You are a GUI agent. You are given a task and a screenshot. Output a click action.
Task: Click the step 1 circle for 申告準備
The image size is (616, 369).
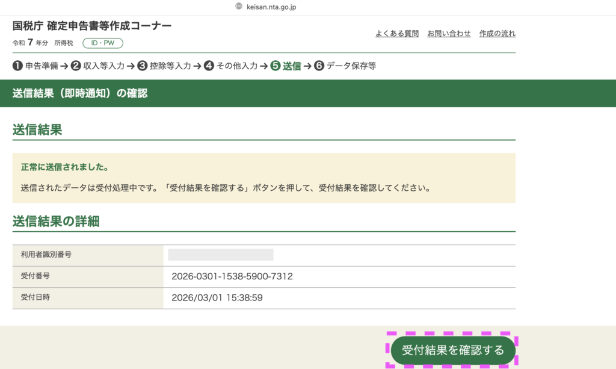click(17, 66)
